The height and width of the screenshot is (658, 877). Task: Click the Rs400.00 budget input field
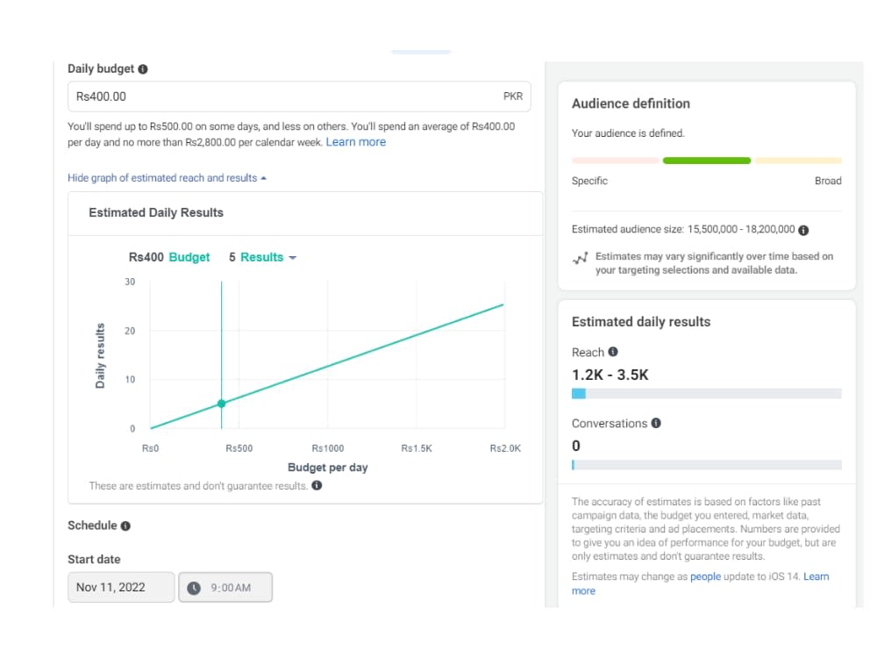click(299, 97)
